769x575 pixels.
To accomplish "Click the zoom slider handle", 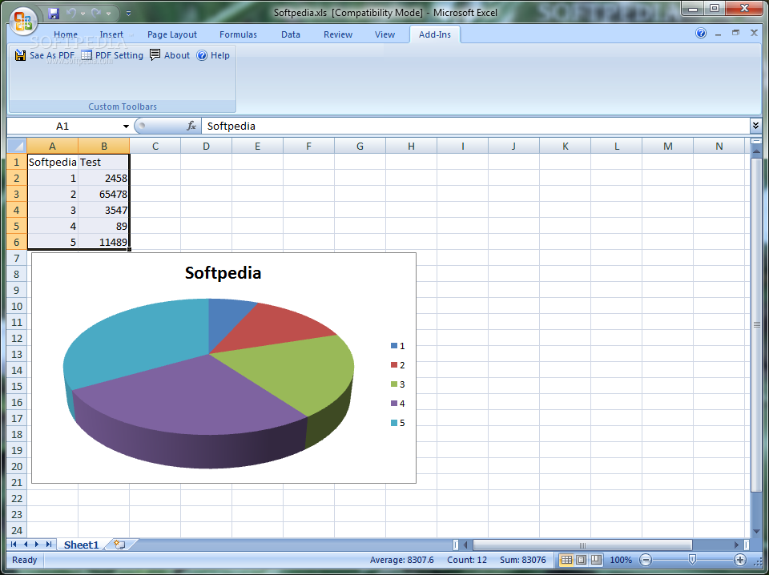I will (692, 559).
